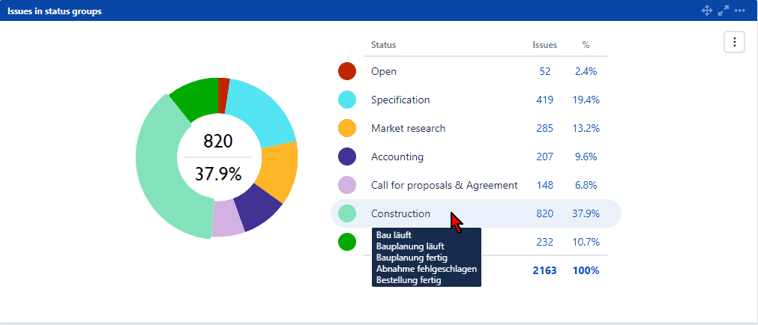Image resolution: width=758 pixels, height=325 pixels.
Task: Click the 820 Construction issues count
Action: click(544, 213)
